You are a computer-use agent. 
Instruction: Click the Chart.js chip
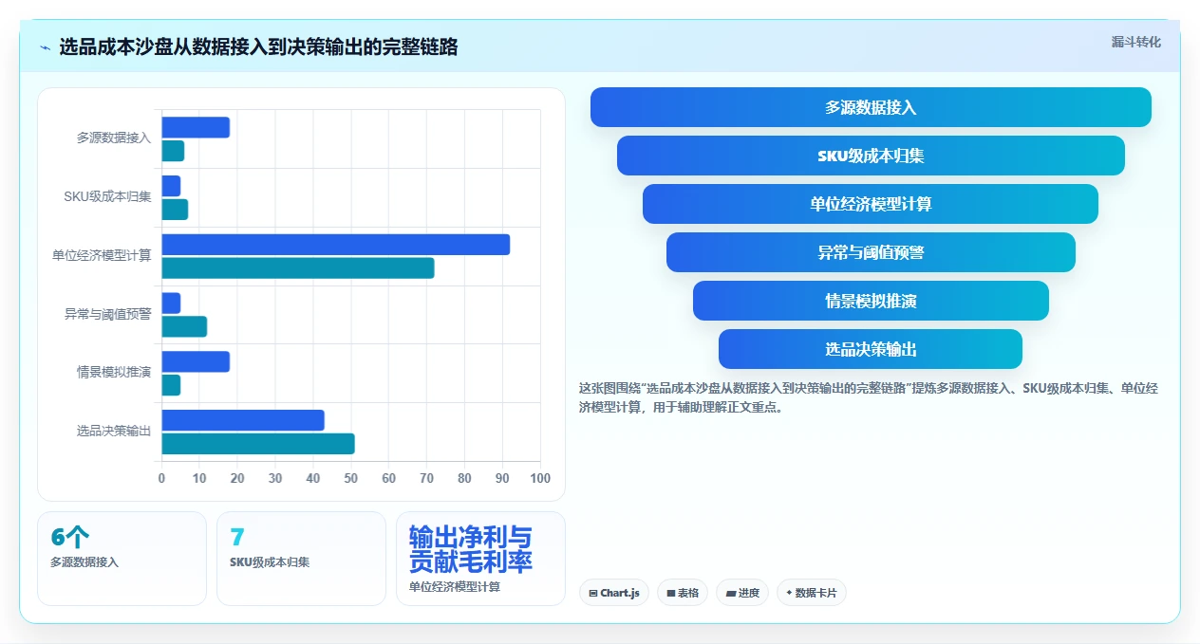tap(614, 593)
